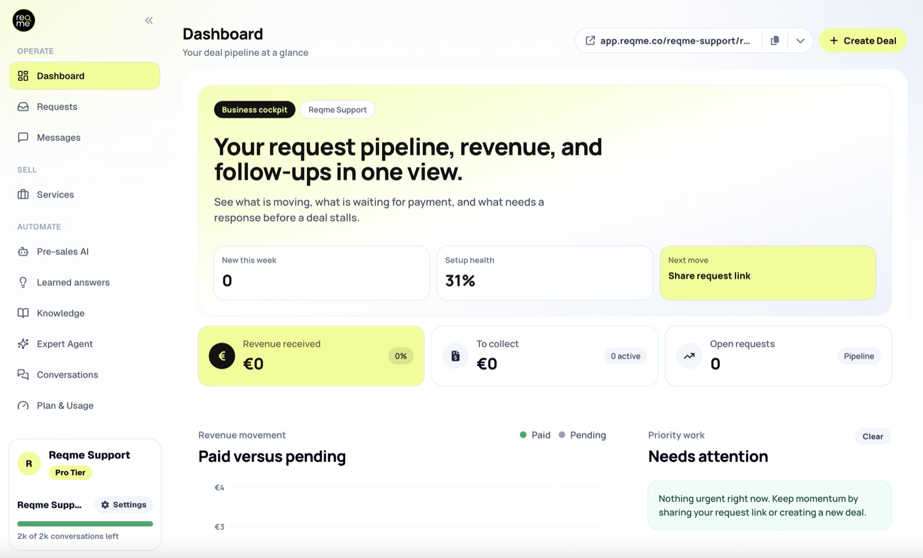Click the Nothing urgent right now notice
This screenshot has height=558, width=923.
pos(770,506)
